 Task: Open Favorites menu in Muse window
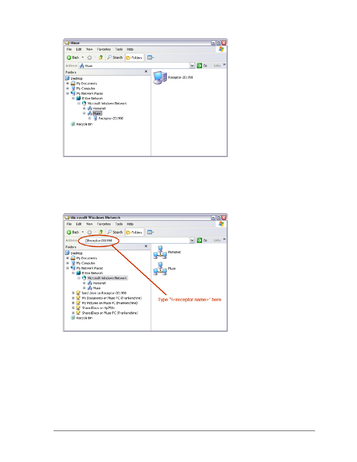104,49
